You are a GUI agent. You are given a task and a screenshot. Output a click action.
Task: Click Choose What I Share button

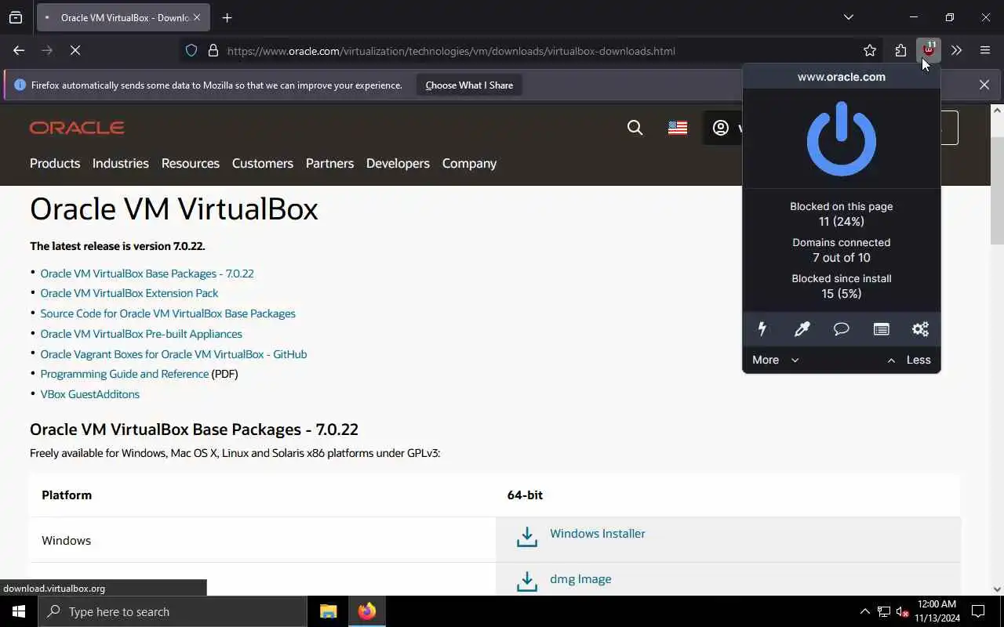tap(469, 85)
